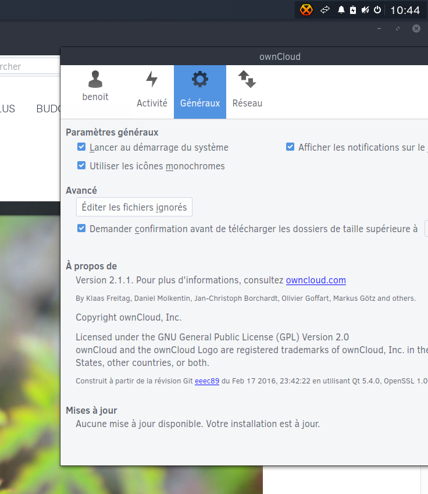
Task: Minimize the background window
Action: coord(379,29)
